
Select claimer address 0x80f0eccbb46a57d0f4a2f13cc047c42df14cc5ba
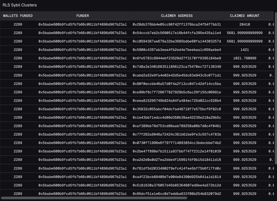click(x=177, y=84)
